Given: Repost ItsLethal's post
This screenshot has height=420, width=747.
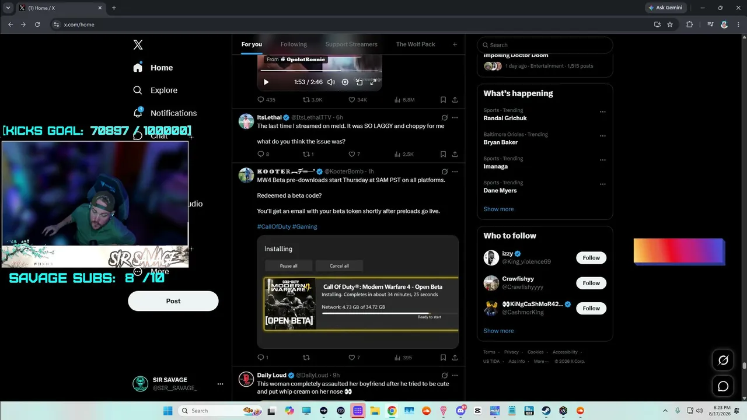Looking at the screenshot, I should coord(308,154).
